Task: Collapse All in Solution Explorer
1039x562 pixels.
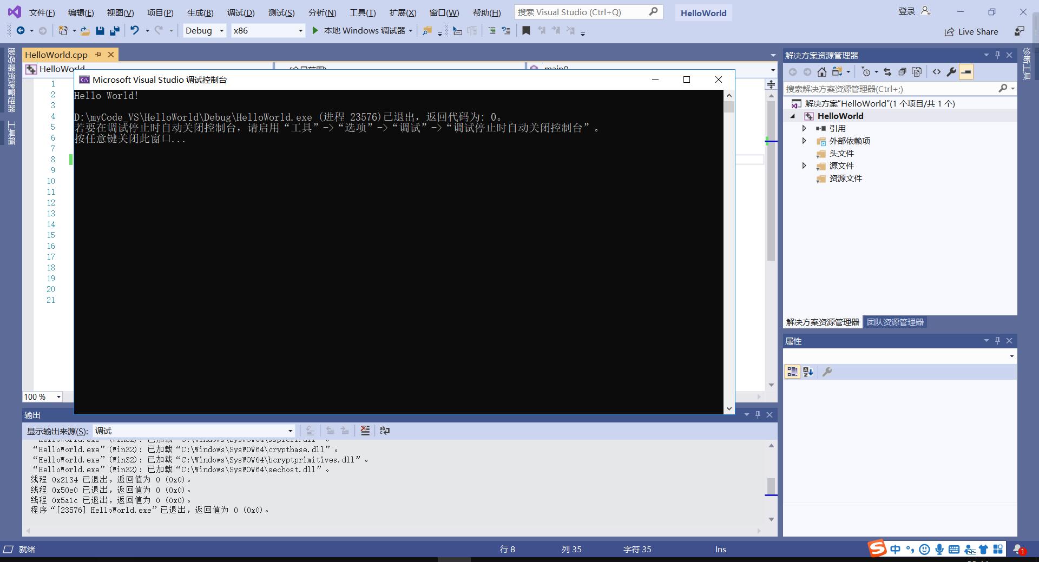Action: point(902,72)
